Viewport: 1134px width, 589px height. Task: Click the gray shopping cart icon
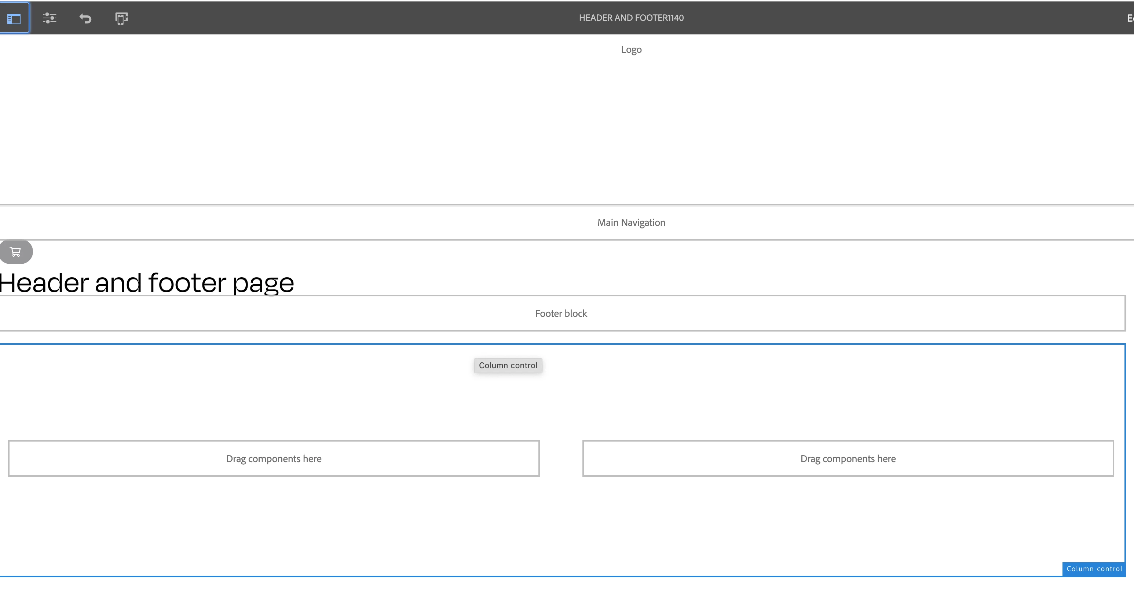[16, 252]
